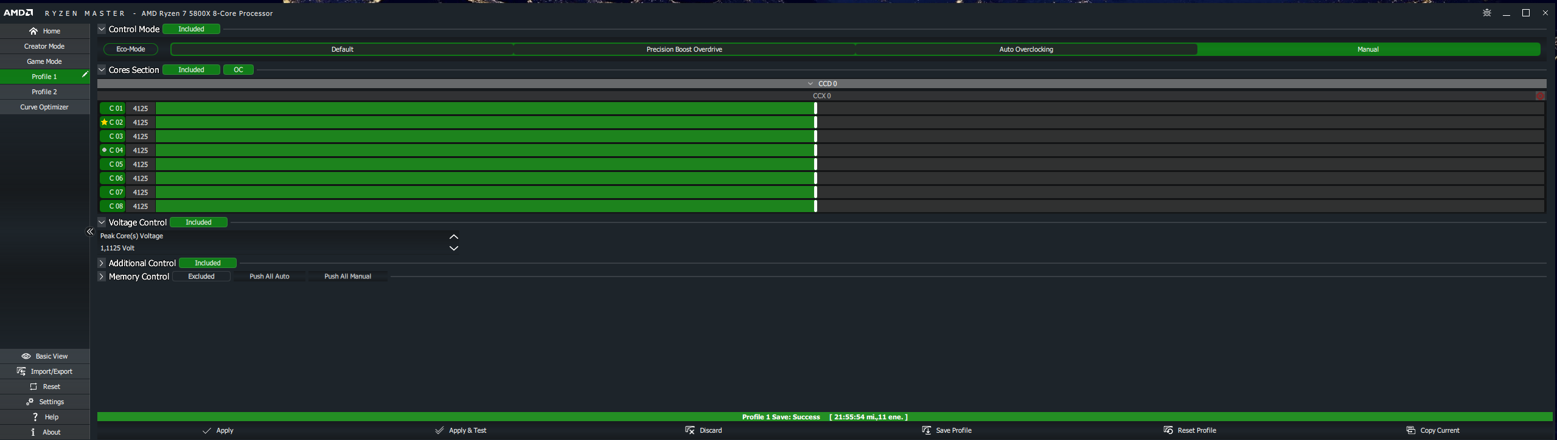The width and height of the screenshot is (1557, 440).
Task: Click the Copy Current icon
Action: click(x=1411, y=430)
